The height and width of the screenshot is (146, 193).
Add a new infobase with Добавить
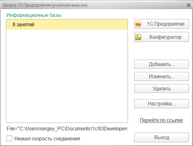[161, 64]
